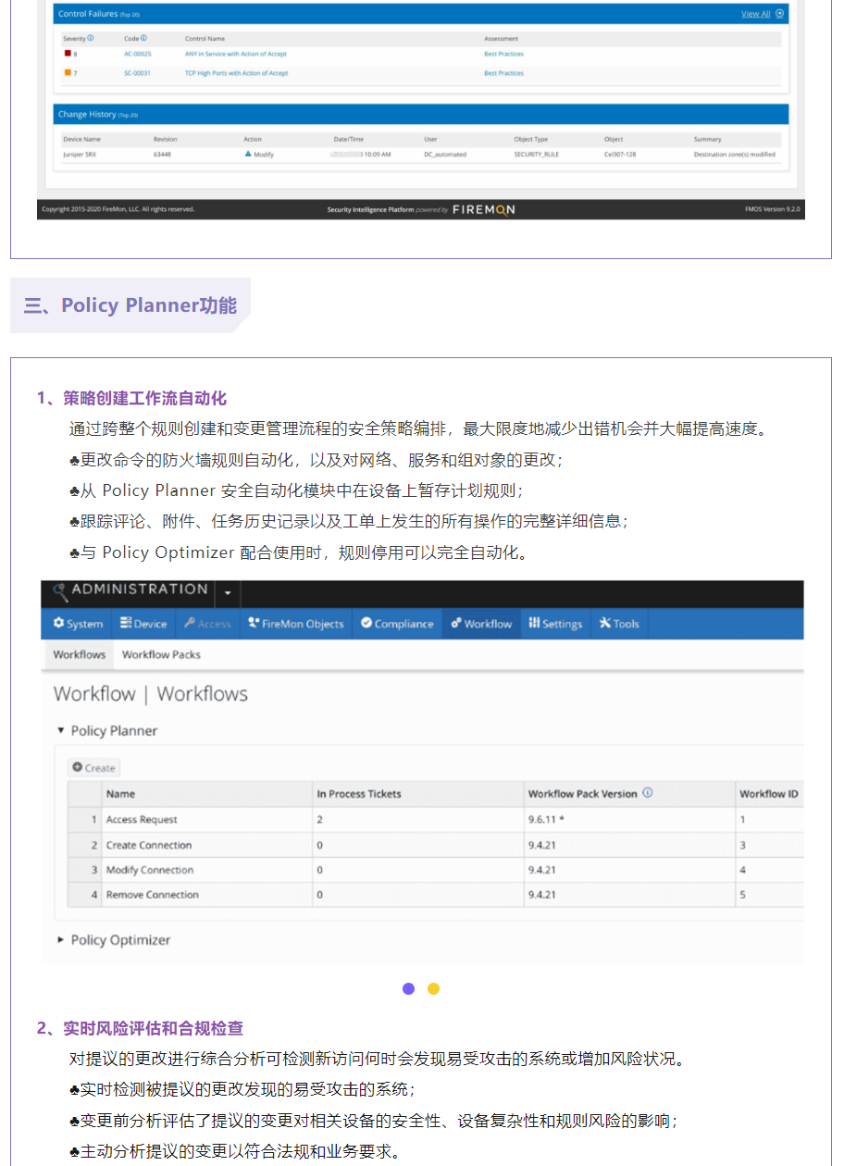Viewport: 844px width, 1166px height.
Task: Click the Create Connection workflow name
Action: 149,845
